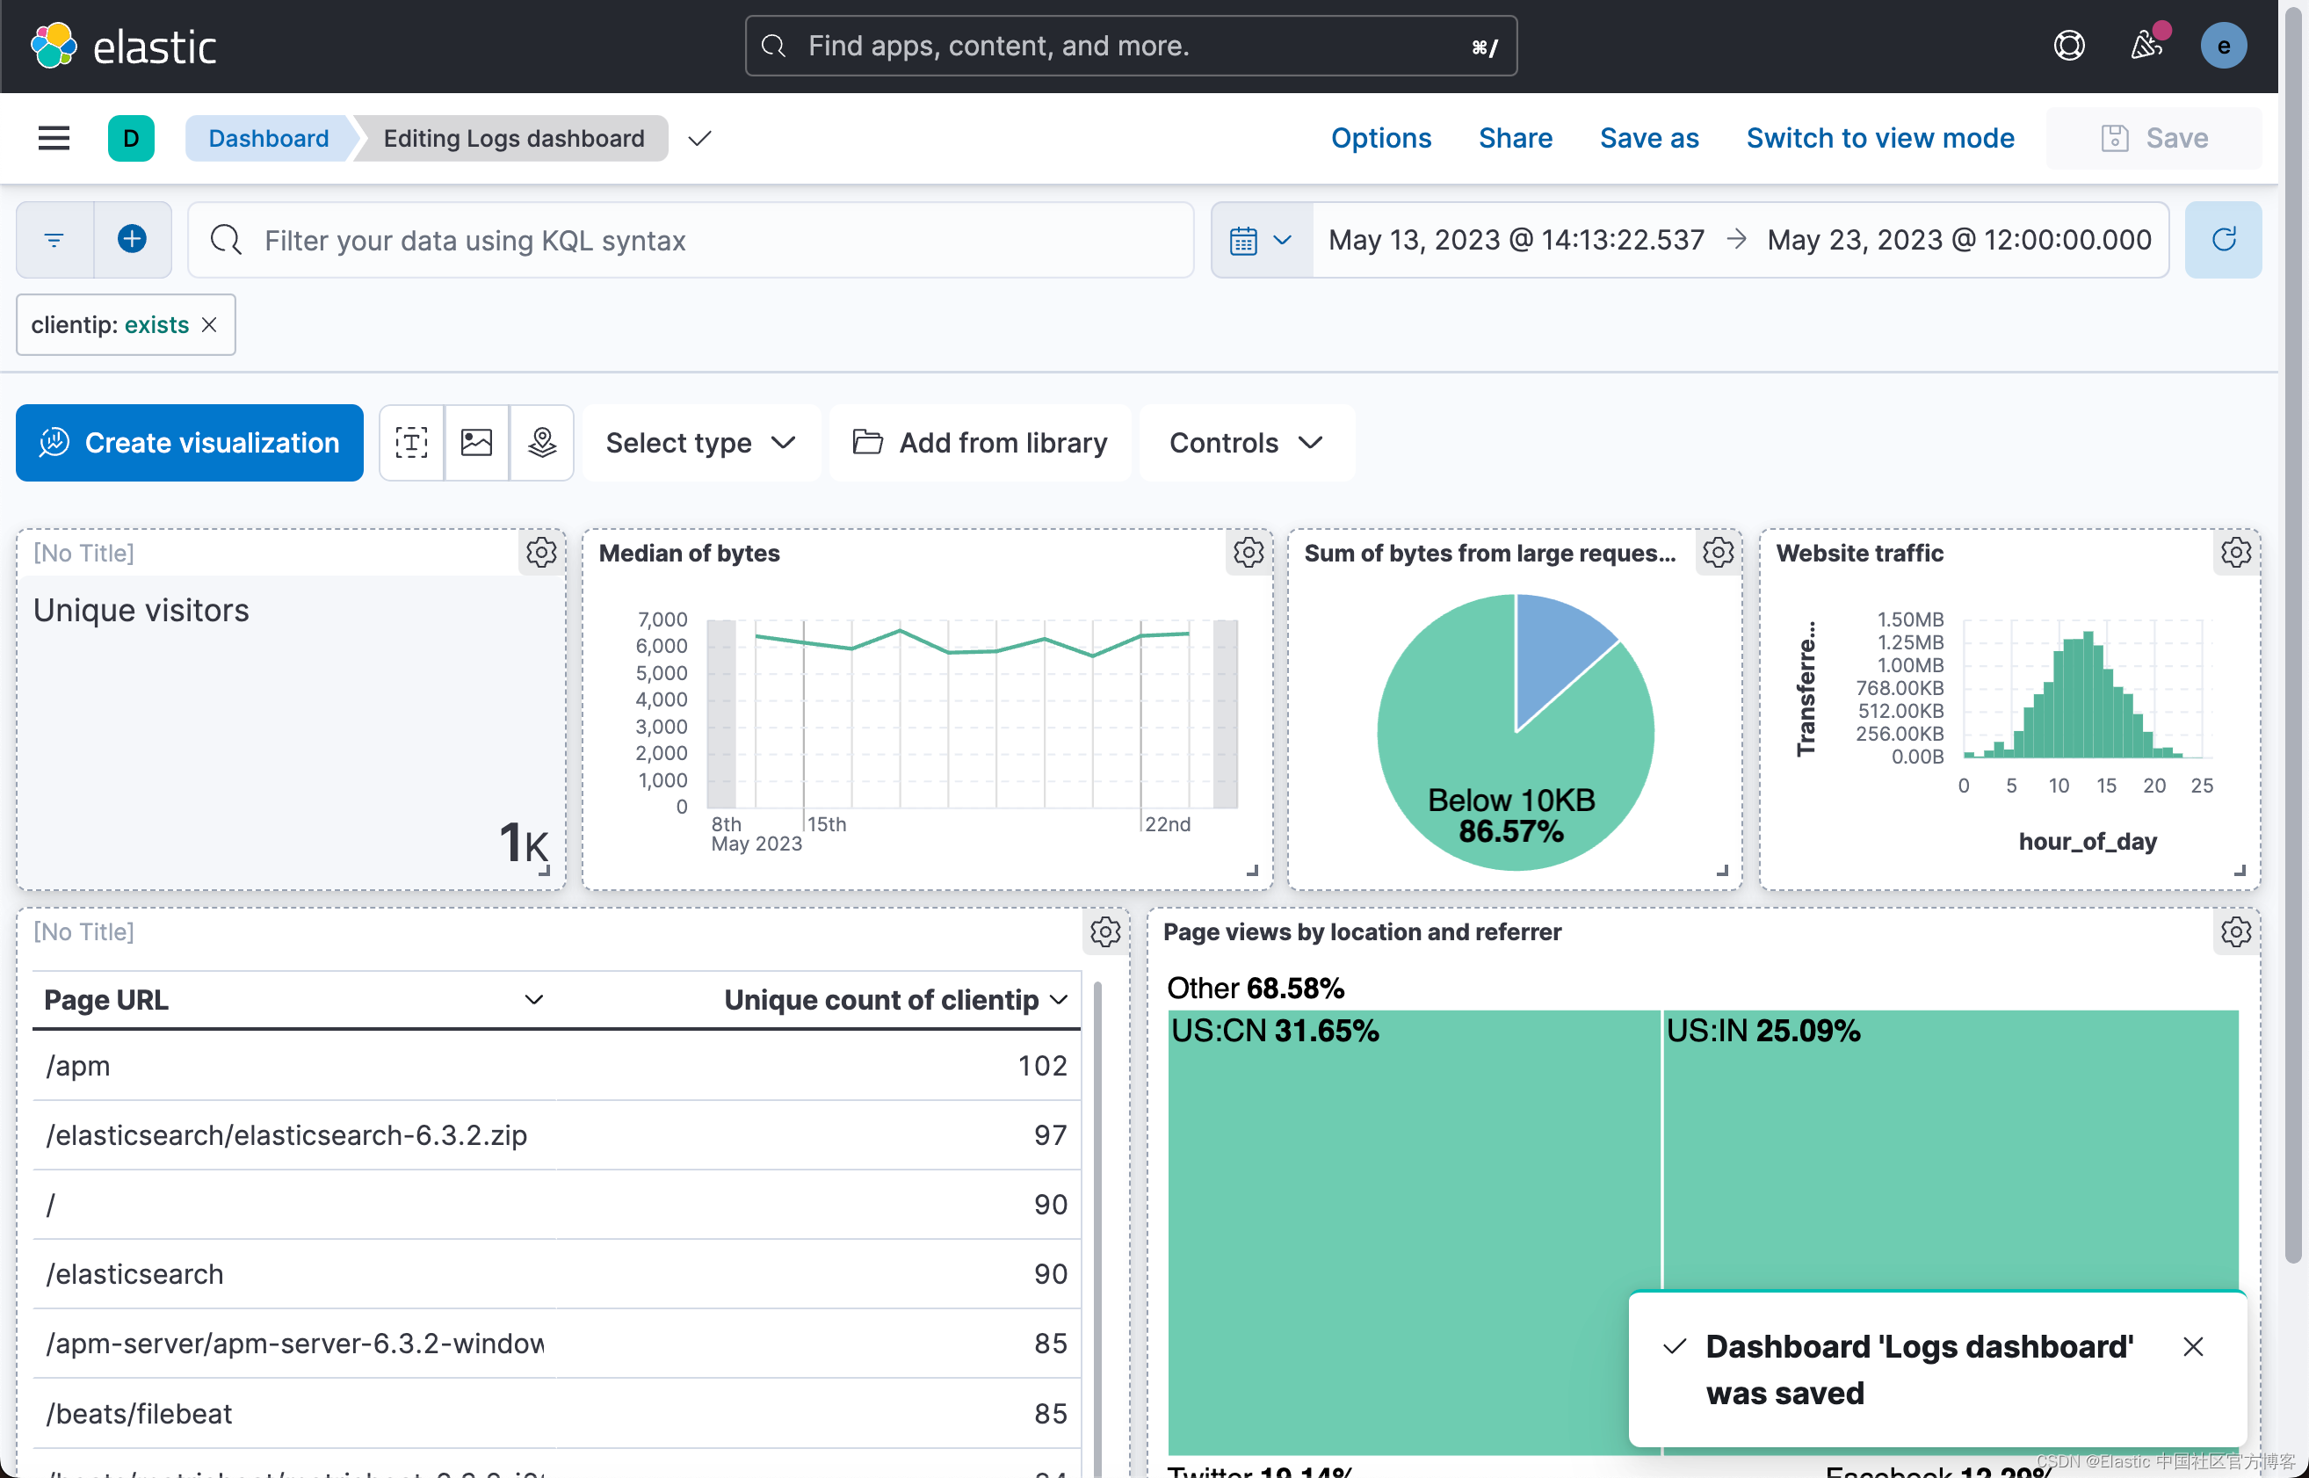This screenshot has height=1478, width=2309.
Task: Expand the Controls dropdown menu
Action: (1244, 443)
